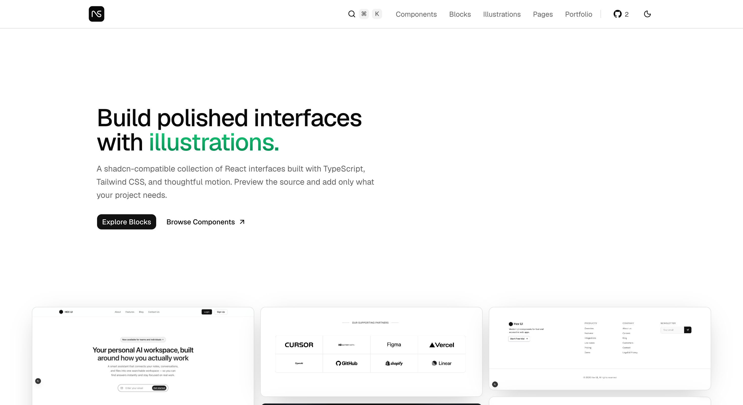The width and height of the screenshot is (743, 405).
Task: Click Demo in the footer card
Action: tap(587, 352)
